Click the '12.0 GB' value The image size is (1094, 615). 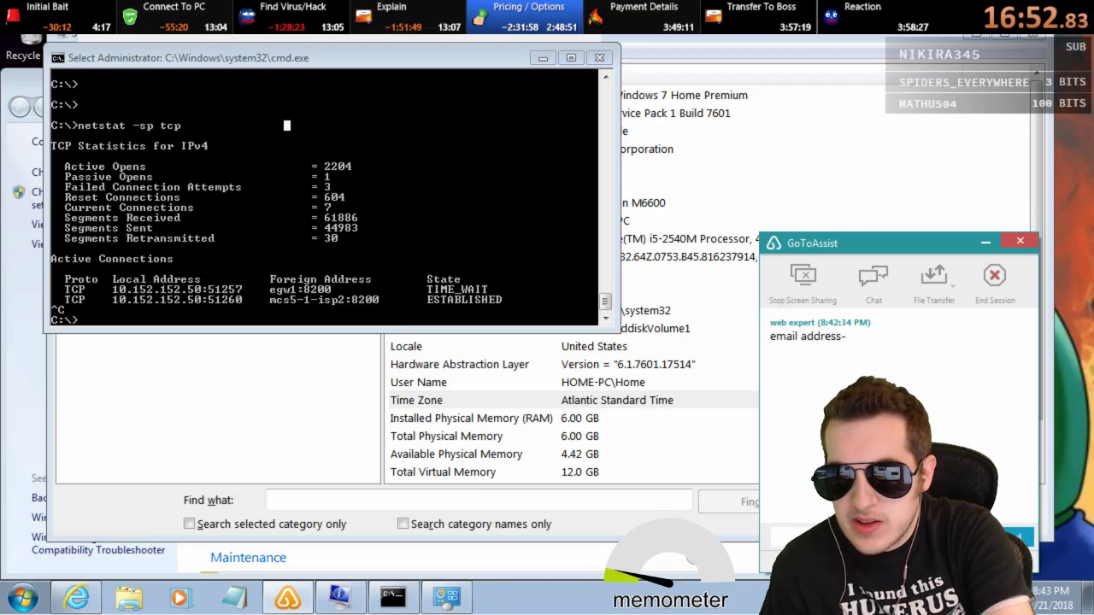[580, 471]
